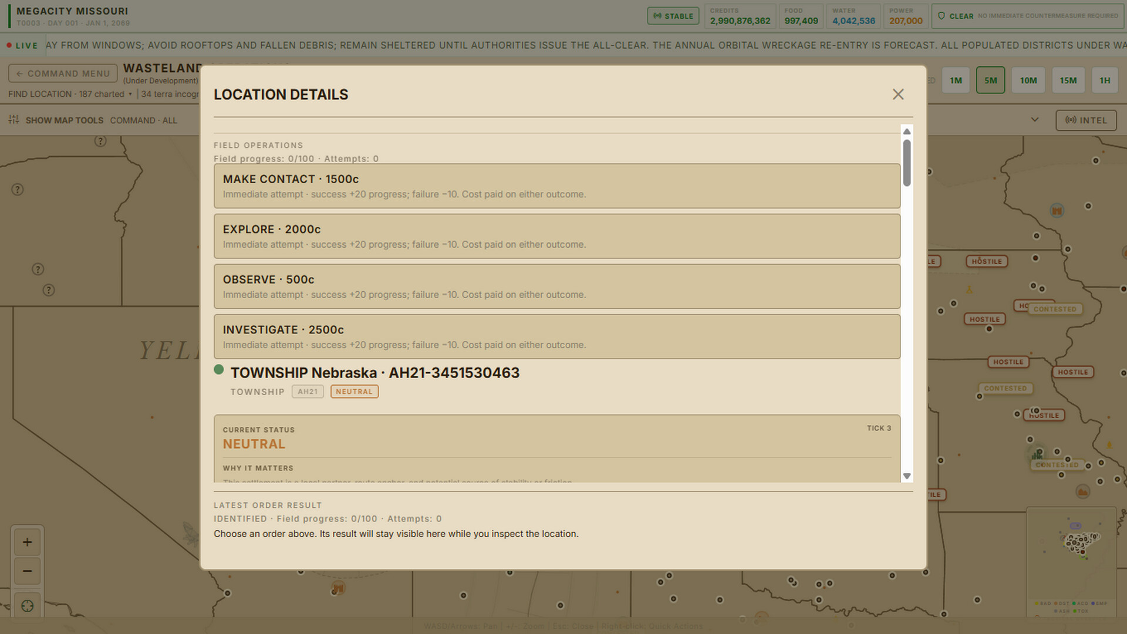
Task: Click the dialog scrollbar thumb
Action: click(x=907, y=163)
